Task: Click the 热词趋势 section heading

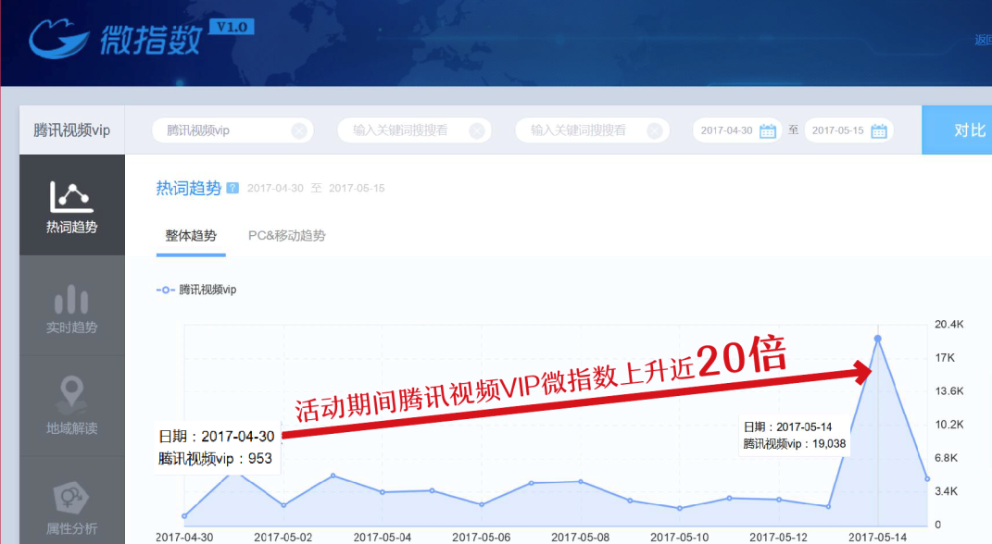Action: (x=189, y=189)
